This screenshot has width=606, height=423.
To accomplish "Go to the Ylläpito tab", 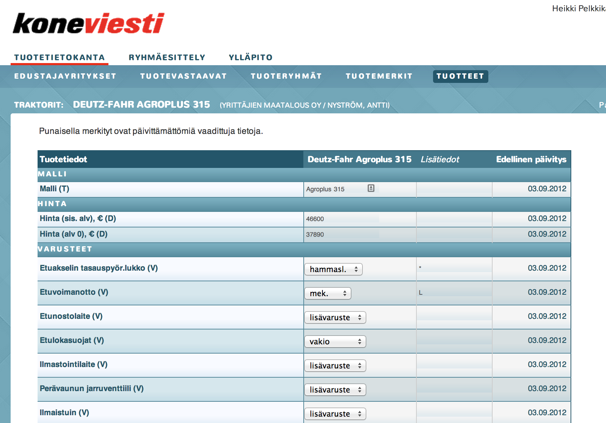I will [251, 57].
